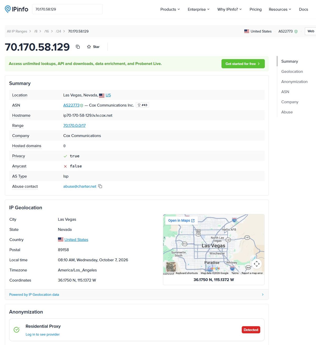Click Get started for free button

(243, 64)
